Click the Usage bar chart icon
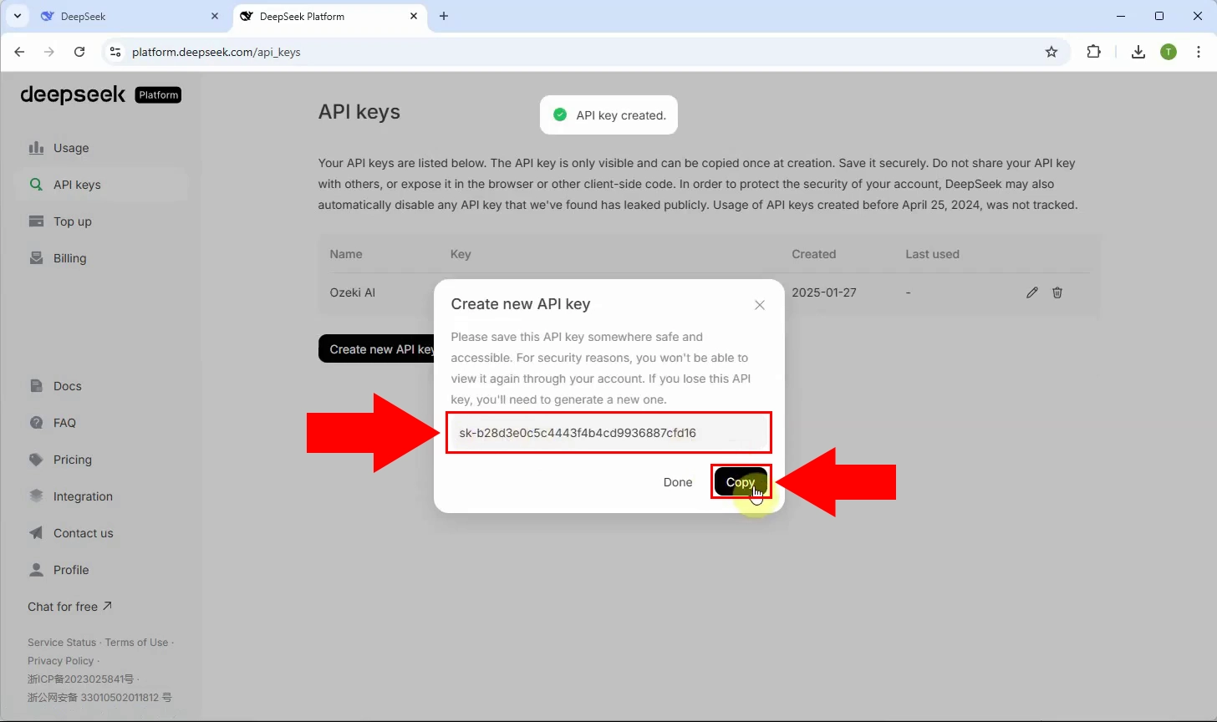The image size is (1217, 722). (x=36, y=148)
